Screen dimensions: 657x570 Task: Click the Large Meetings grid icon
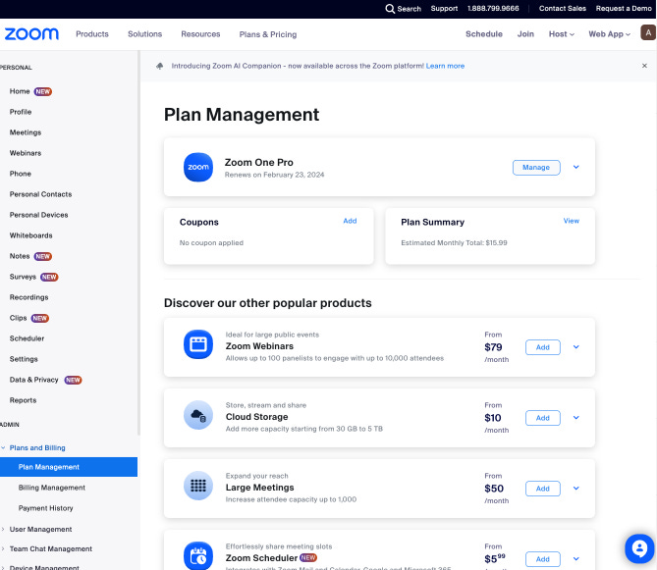[x=198, y=486]
